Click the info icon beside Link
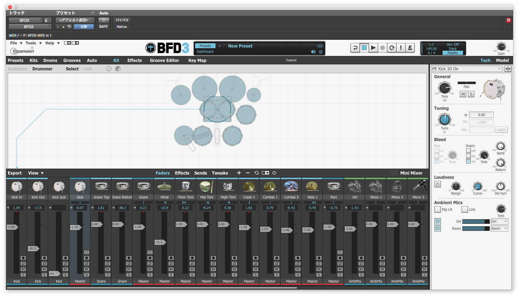 (109, 69)
